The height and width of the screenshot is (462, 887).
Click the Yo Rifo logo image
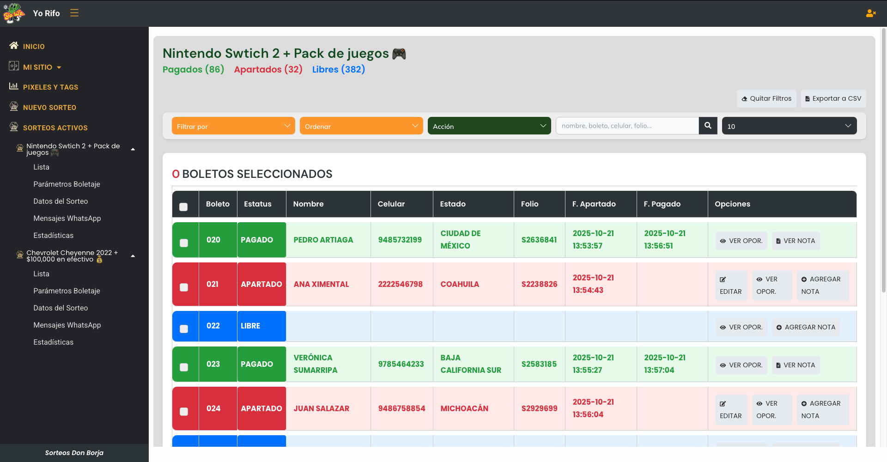coord(14,13)
